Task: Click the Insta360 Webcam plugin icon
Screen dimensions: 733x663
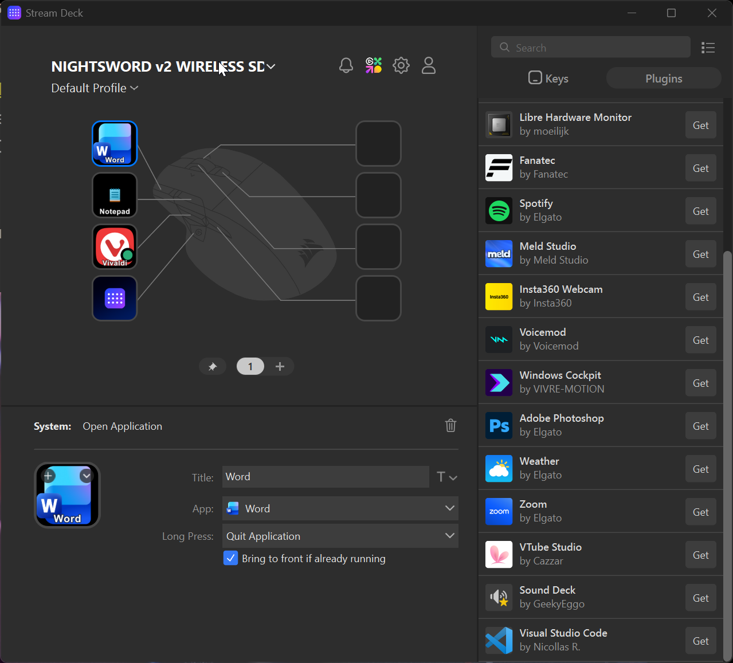Action: pos(499,297)
